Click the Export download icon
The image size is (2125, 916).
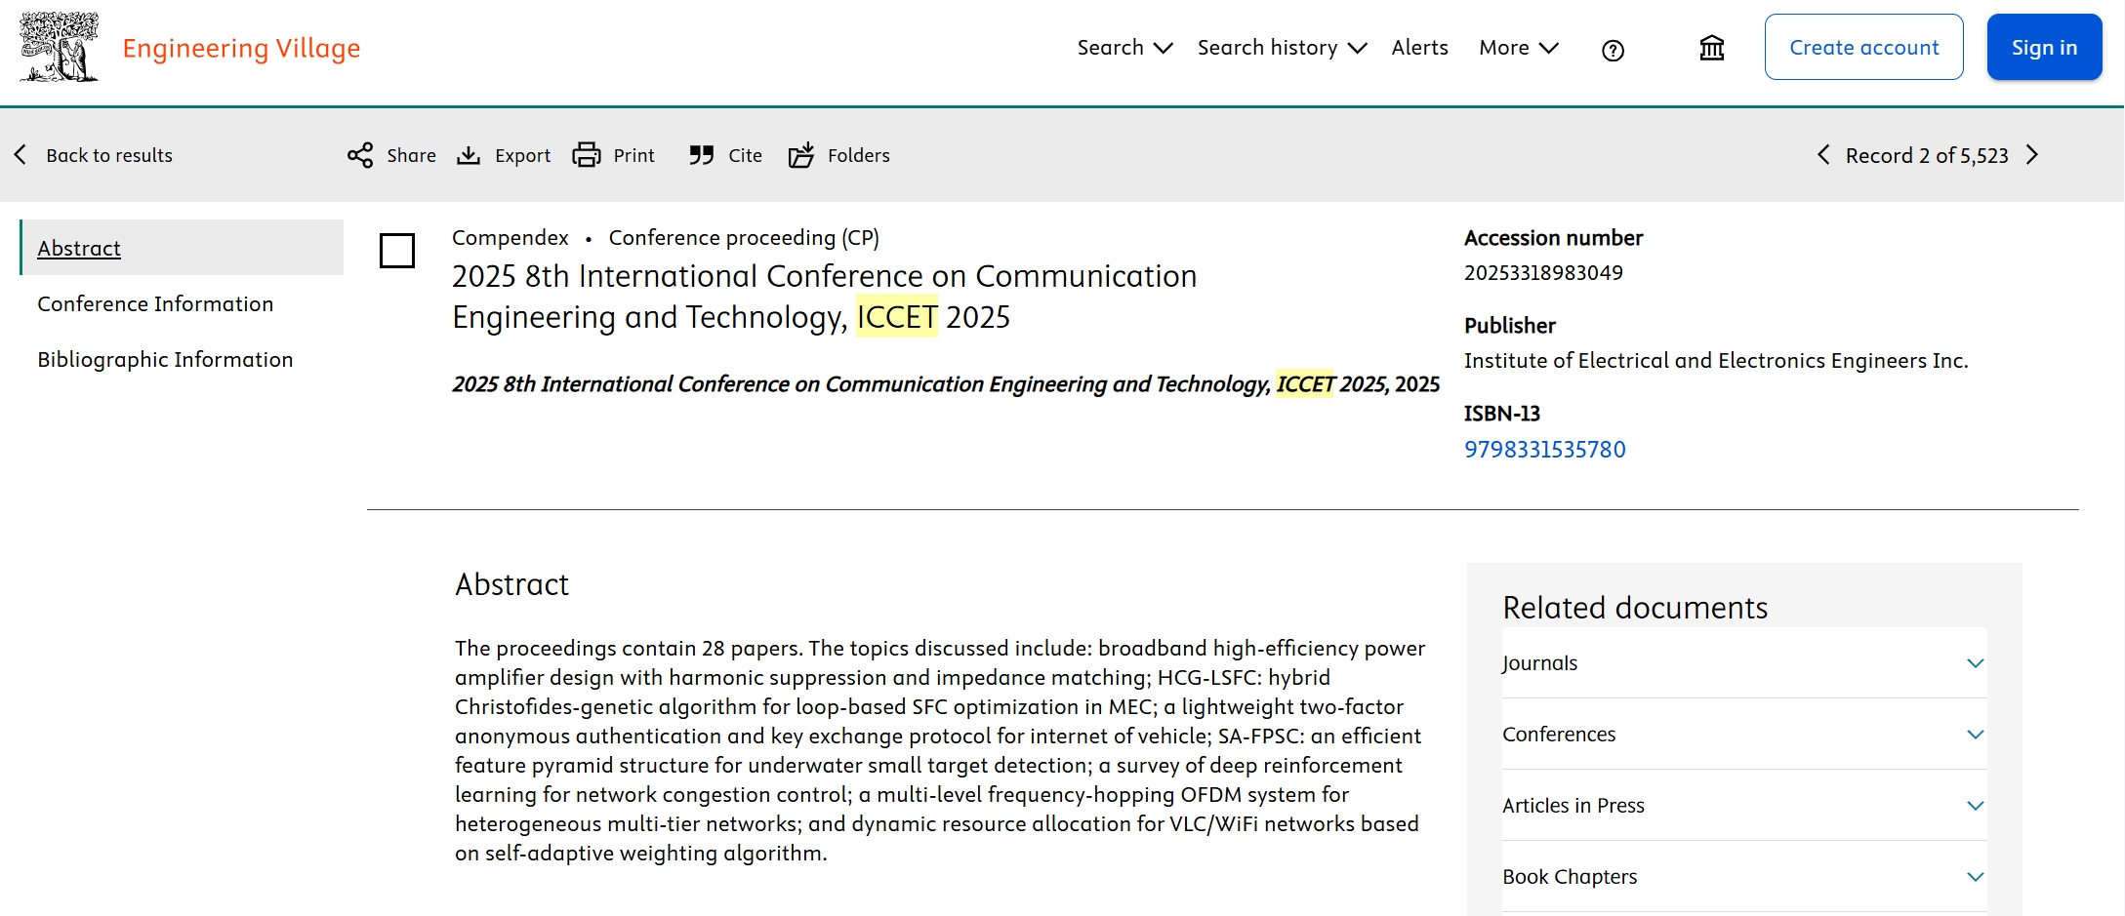point(469,155)
